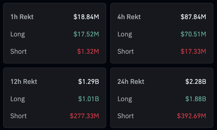This screenshot has width=217, height=130.
Task: Select the 1h Short value $1.32M
Action: tap(88, 51)
